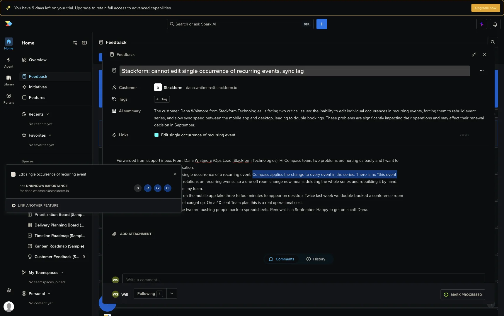Screen dimensions: 504x316
Task: Close the linked feature popup
Action: coord(175,174)
